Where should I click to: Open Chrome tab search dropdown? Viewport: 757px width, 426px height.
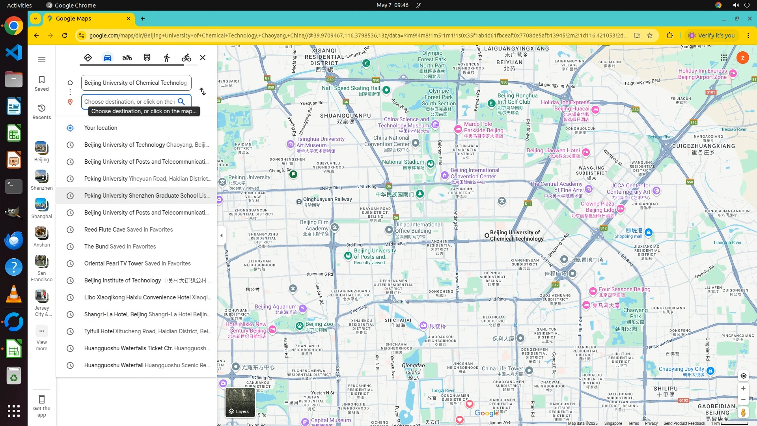click(x=35, y=19)
